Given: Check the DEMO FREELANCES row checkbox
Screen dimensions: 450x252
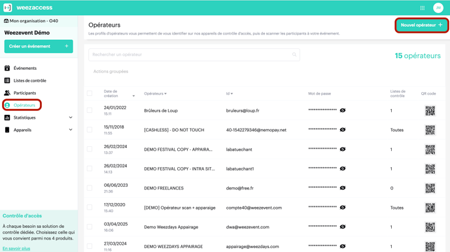Looking at the screenshot, I should coord(90,188).
